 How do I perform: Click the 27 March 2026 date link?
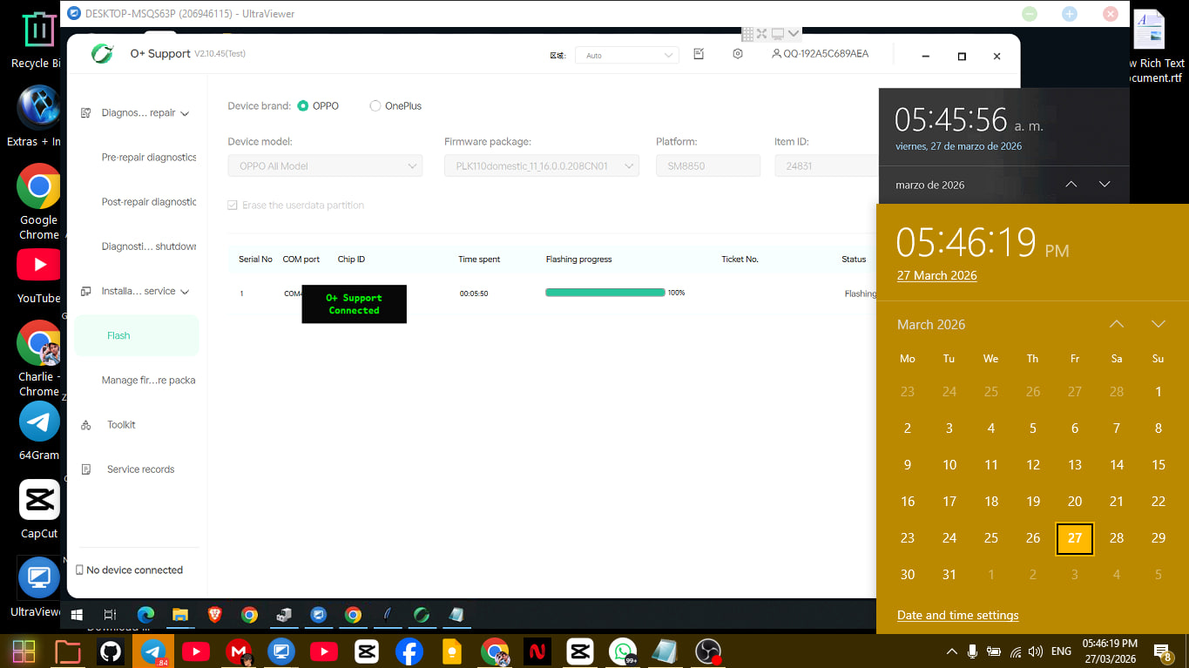click(937, 275)
